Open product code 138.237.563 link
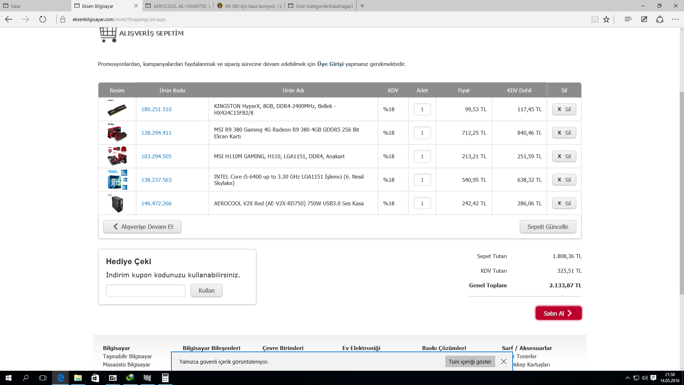 [x=156, y=180]
